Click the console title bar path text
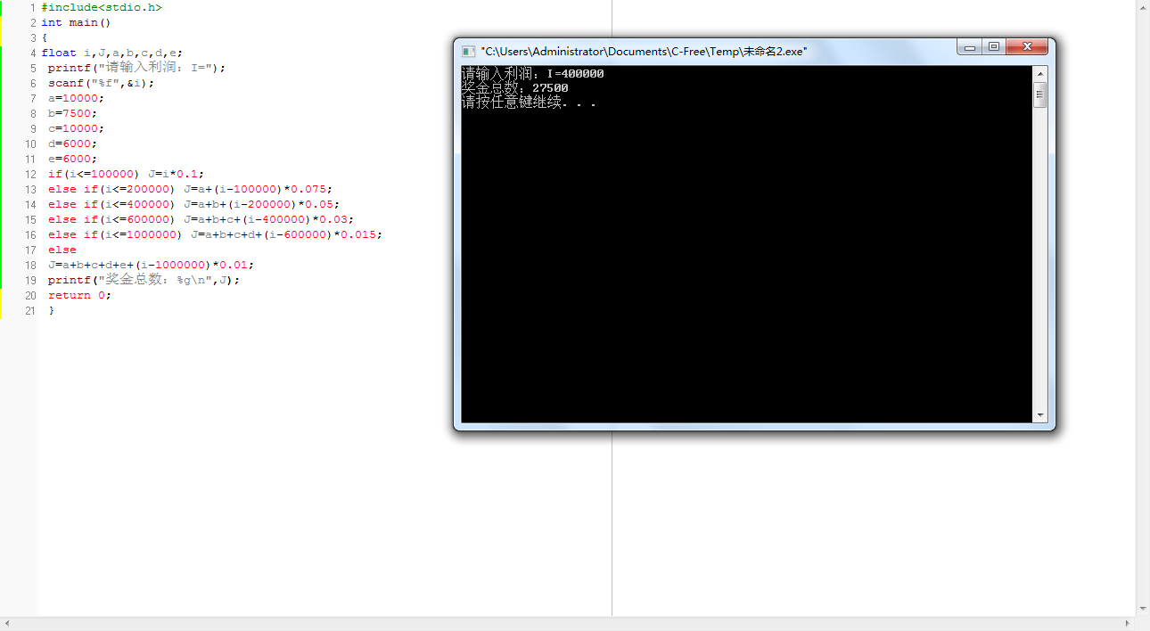 pos(644,52)
